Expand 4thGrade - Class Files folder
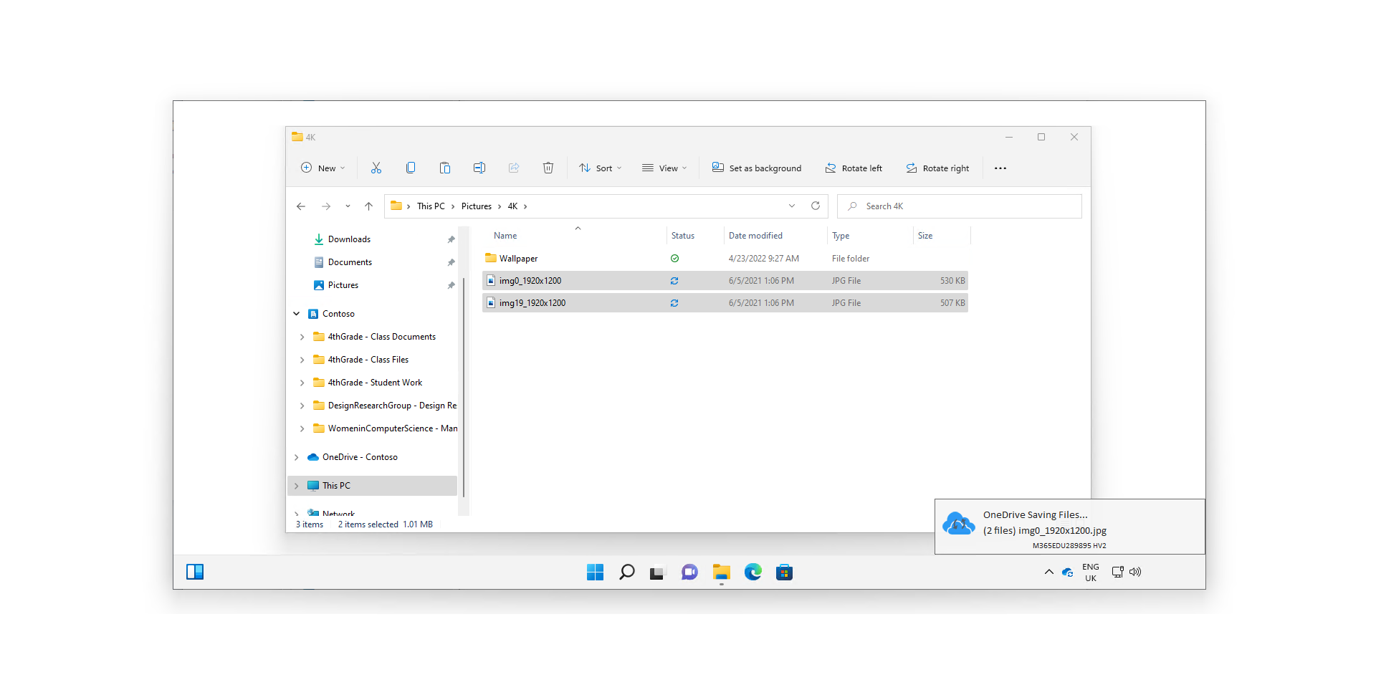1376x695 pixels. click(302, 360)
